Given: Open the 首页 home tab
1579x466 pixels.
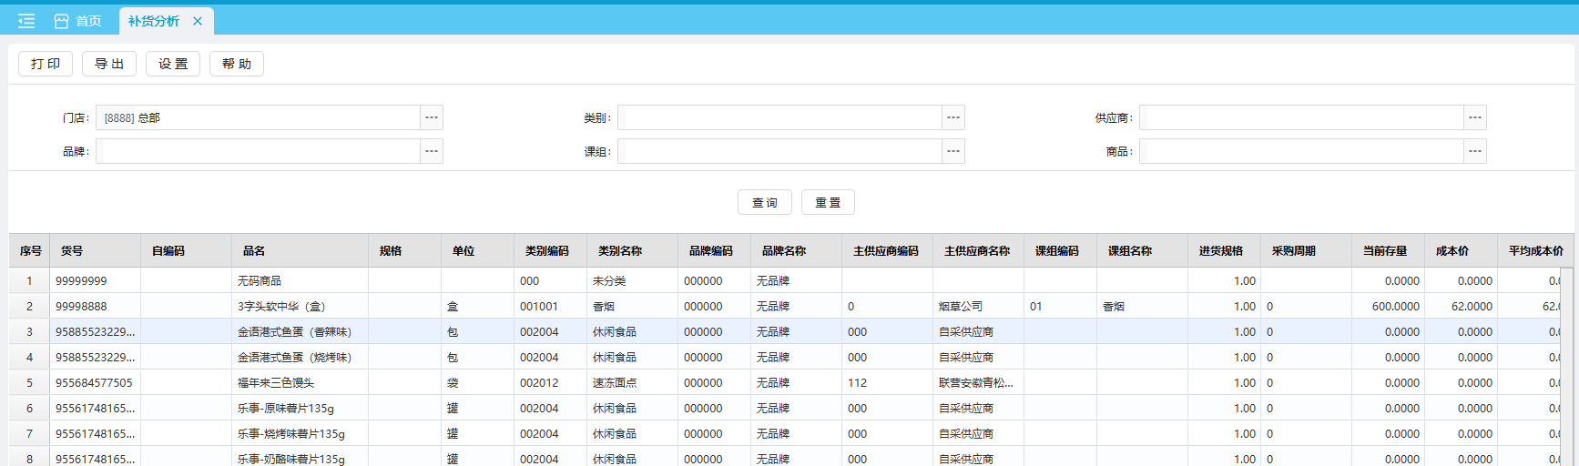Looking at the screenshot, I should coord(78,21).
